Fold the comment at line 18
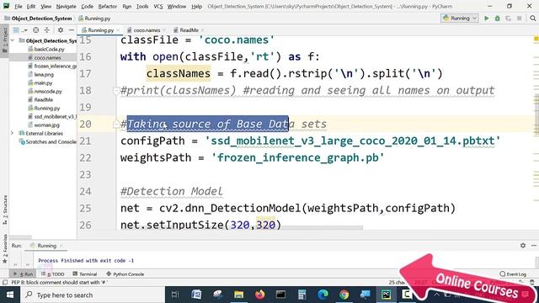 coord(116,91)
